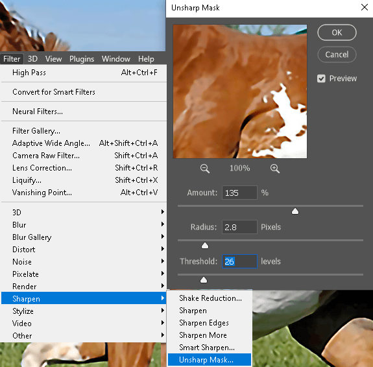Focus the Amount input field
This screenshot has width=373, height=367.
(x=239, y=193)
